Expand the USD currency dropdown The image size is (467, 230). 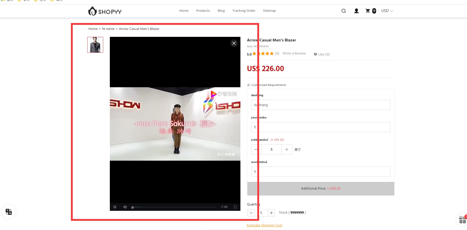[387, 11]
